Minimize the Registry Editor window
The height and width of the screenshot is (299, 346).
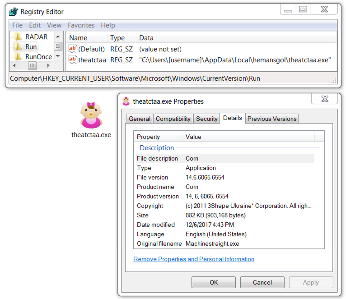(x=288, y=9)
